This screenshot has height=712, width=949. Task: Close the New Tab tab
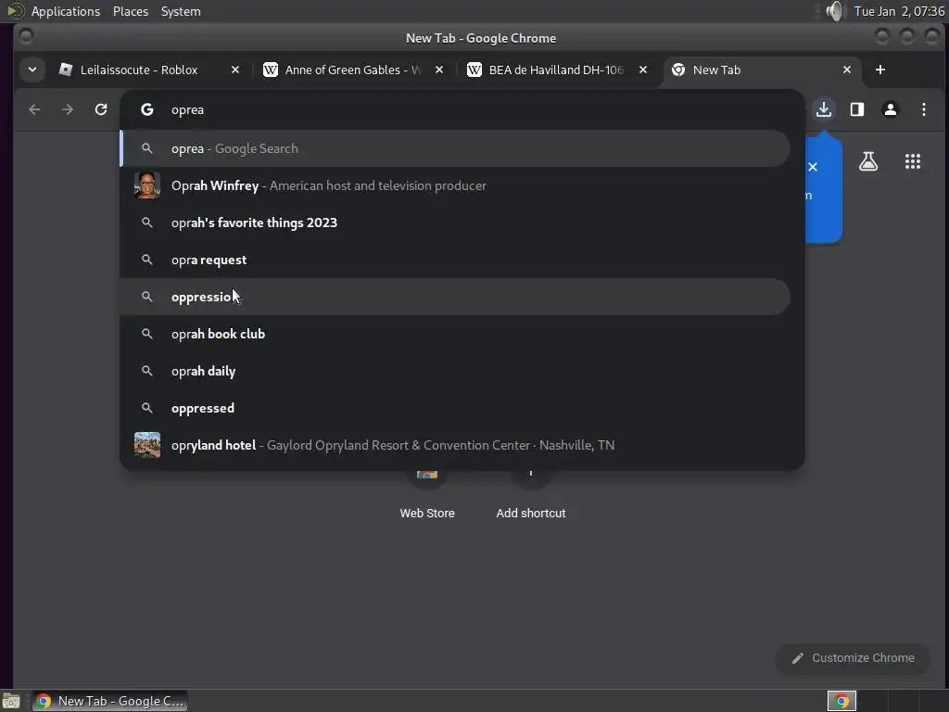847,70
